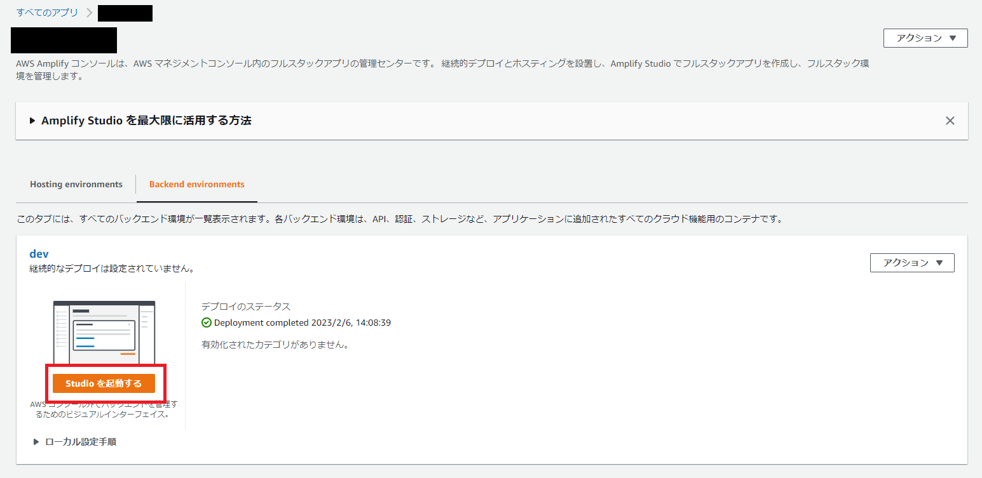
Task: Select the Backend environments tab
Action: point(196,184)
